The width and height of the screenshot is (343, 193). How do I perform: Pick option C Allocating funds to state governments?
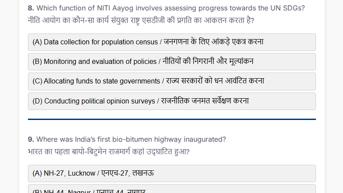[172, 81]
